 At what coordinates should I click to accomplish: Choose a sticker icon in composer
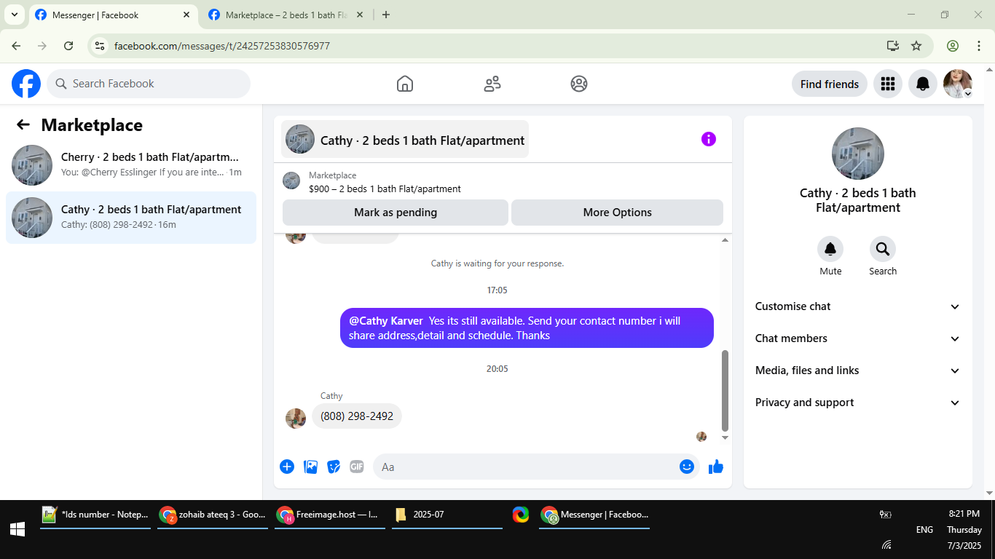pos(334,467)
